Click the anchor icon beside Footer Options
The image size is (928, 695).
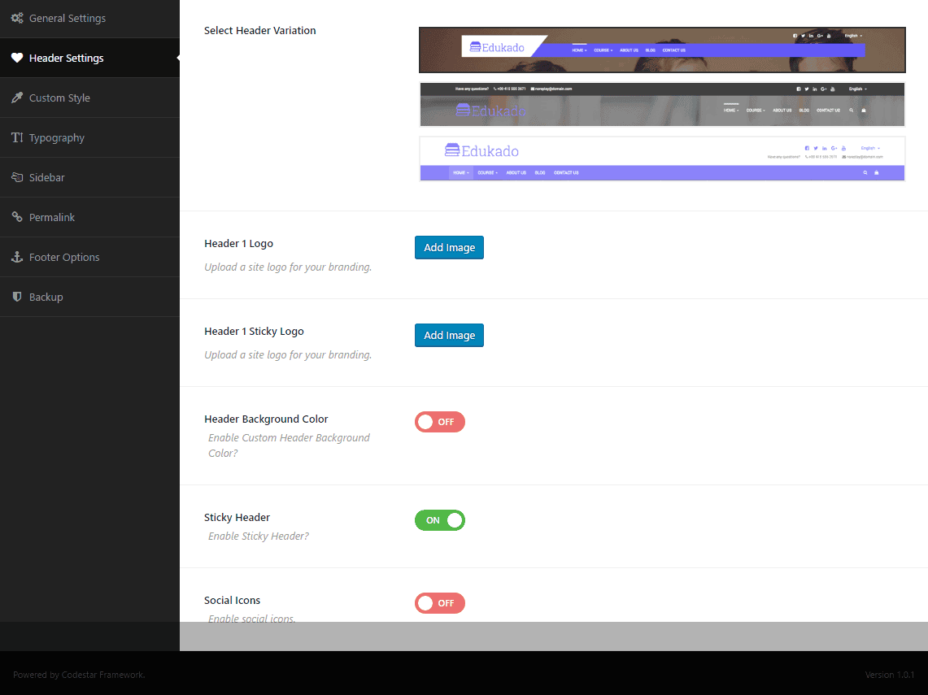click(18, 257)
